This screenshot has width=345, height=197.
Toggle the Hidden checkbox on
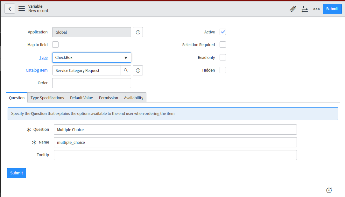[222, 70]
